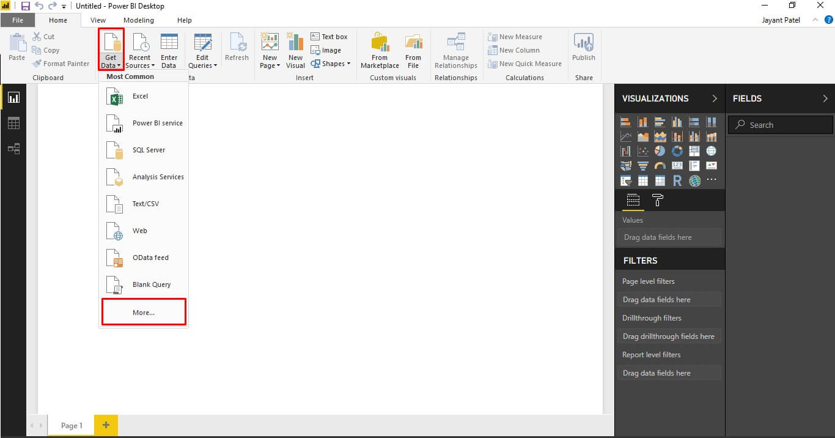
Task: Collapse the Visualizations pane chevron
Action: tap(715, 98)
